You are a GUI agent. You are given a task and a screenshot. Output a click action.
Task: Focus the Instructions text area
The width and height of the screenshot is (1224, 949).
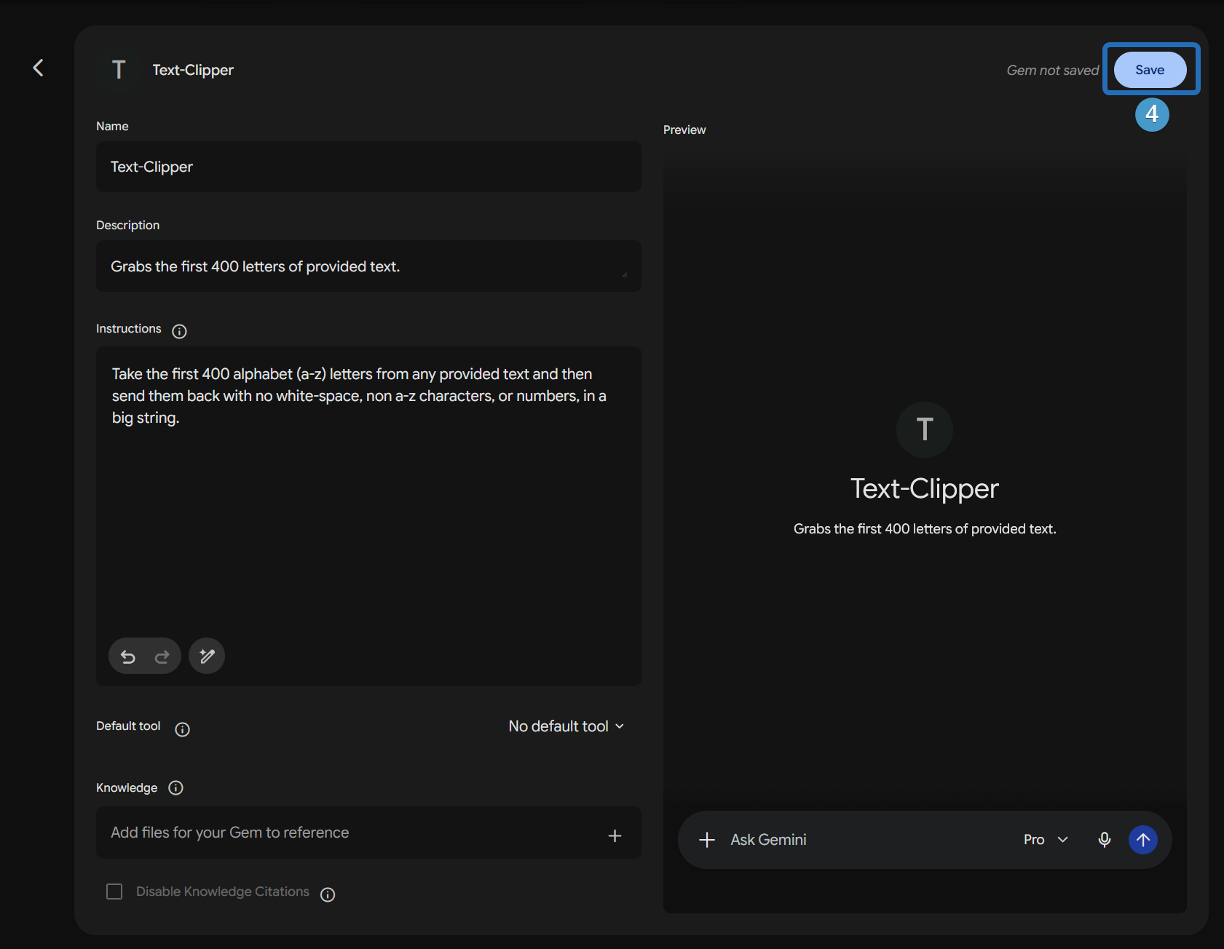[x=368, y=495]
